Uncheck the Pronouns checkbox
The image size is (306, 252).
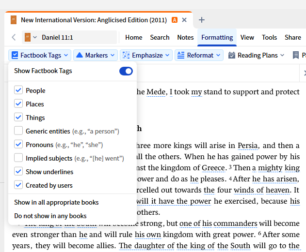click(18, 144)
